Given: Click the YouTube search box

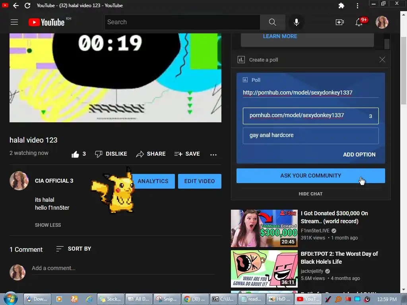Looking at the screenshot, I should 182,22.
